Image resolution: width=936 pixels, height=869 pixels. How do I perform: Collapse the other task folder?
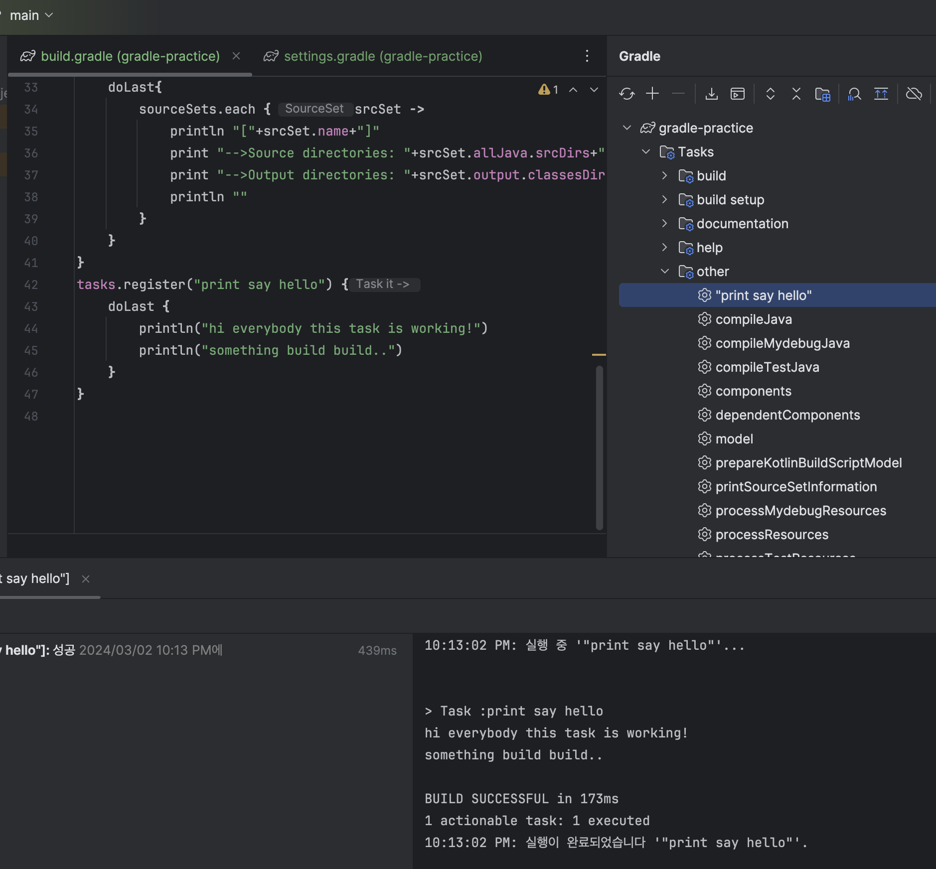click(664, 272)
